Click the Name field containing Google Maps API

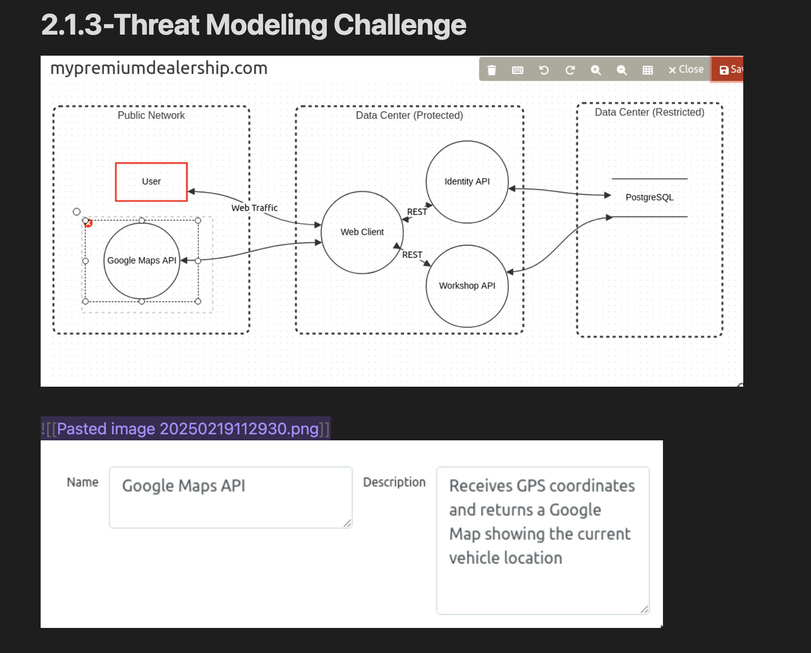coord(230,497)
